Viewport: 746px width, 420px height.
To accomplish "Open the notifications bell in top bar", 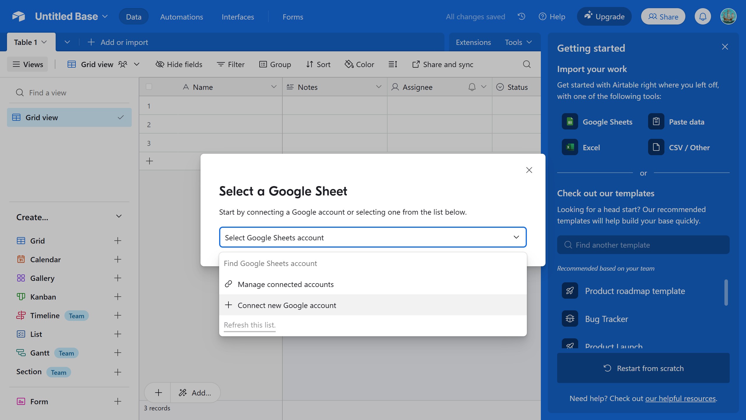I will pyautogui.click(x=703, y=17).
